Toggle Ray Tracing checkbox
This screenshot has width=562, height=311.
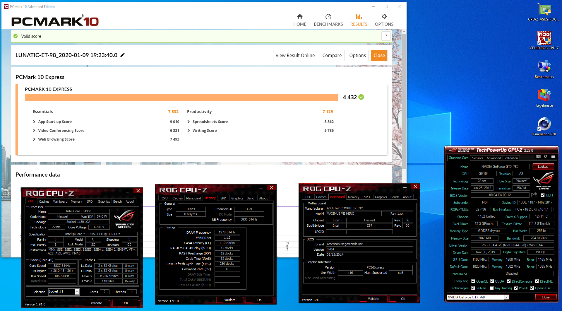[492, 288]
